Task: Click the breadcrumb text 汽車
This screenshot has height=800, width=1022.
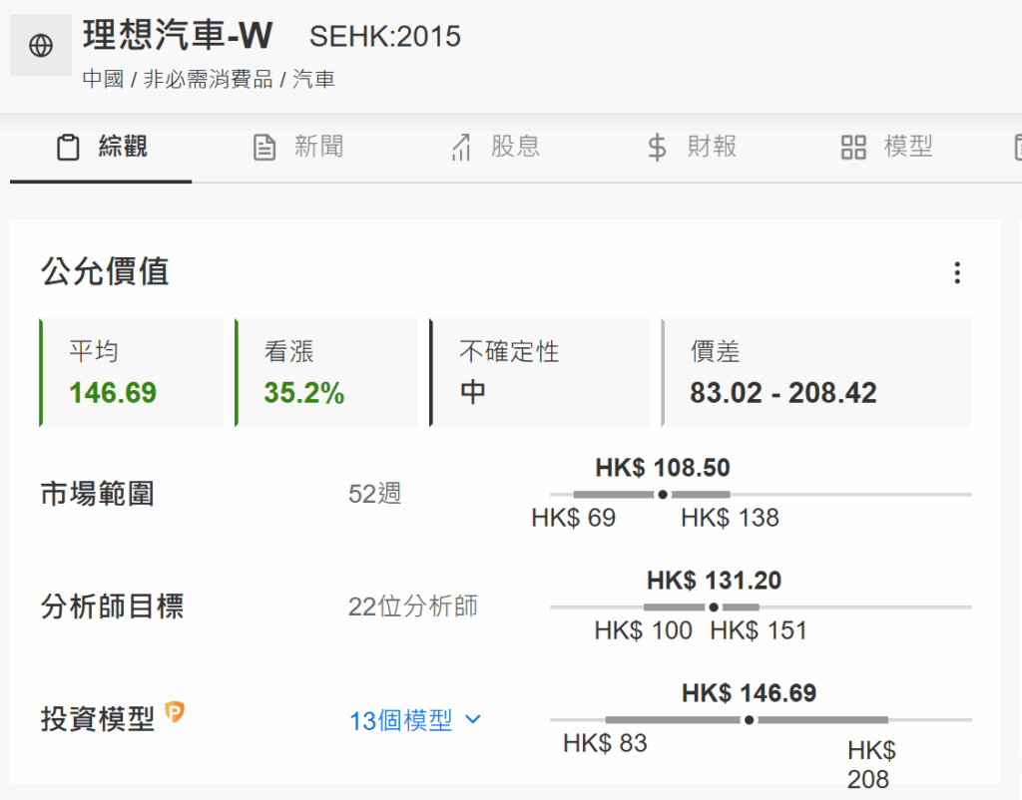Action: (x=313, y=80)
